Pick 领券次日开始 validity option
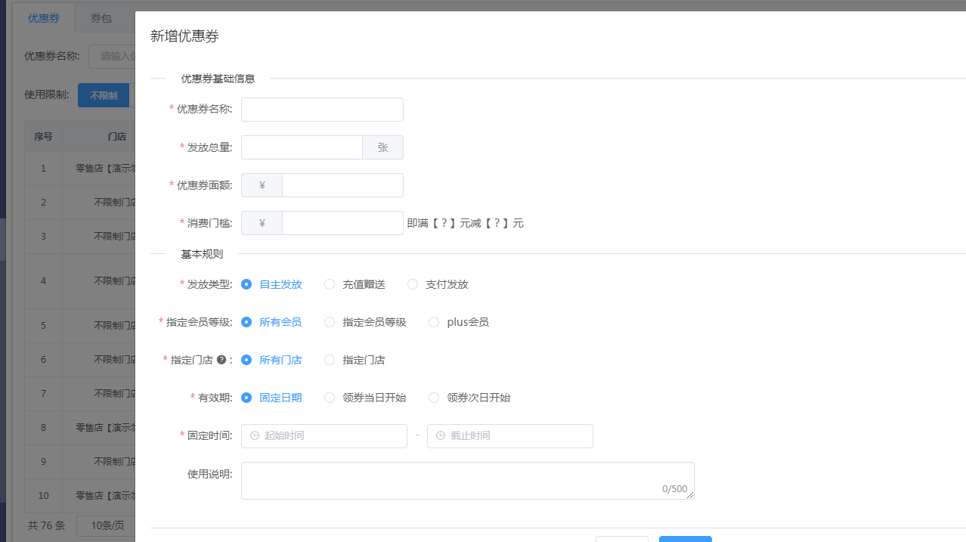Image resolution: width=966 pixels, height=542 pixels. click(469, 398)
